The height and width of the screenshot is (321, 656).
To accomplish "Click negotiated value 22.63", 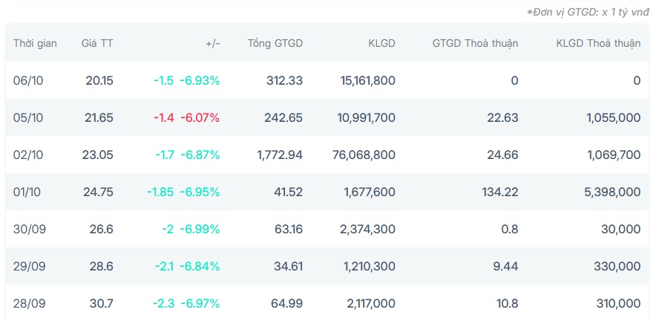I will click(502, 117).
